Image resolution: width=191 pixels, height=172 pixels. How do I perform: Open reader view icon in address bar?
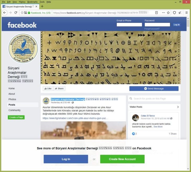tap(156, 13)
